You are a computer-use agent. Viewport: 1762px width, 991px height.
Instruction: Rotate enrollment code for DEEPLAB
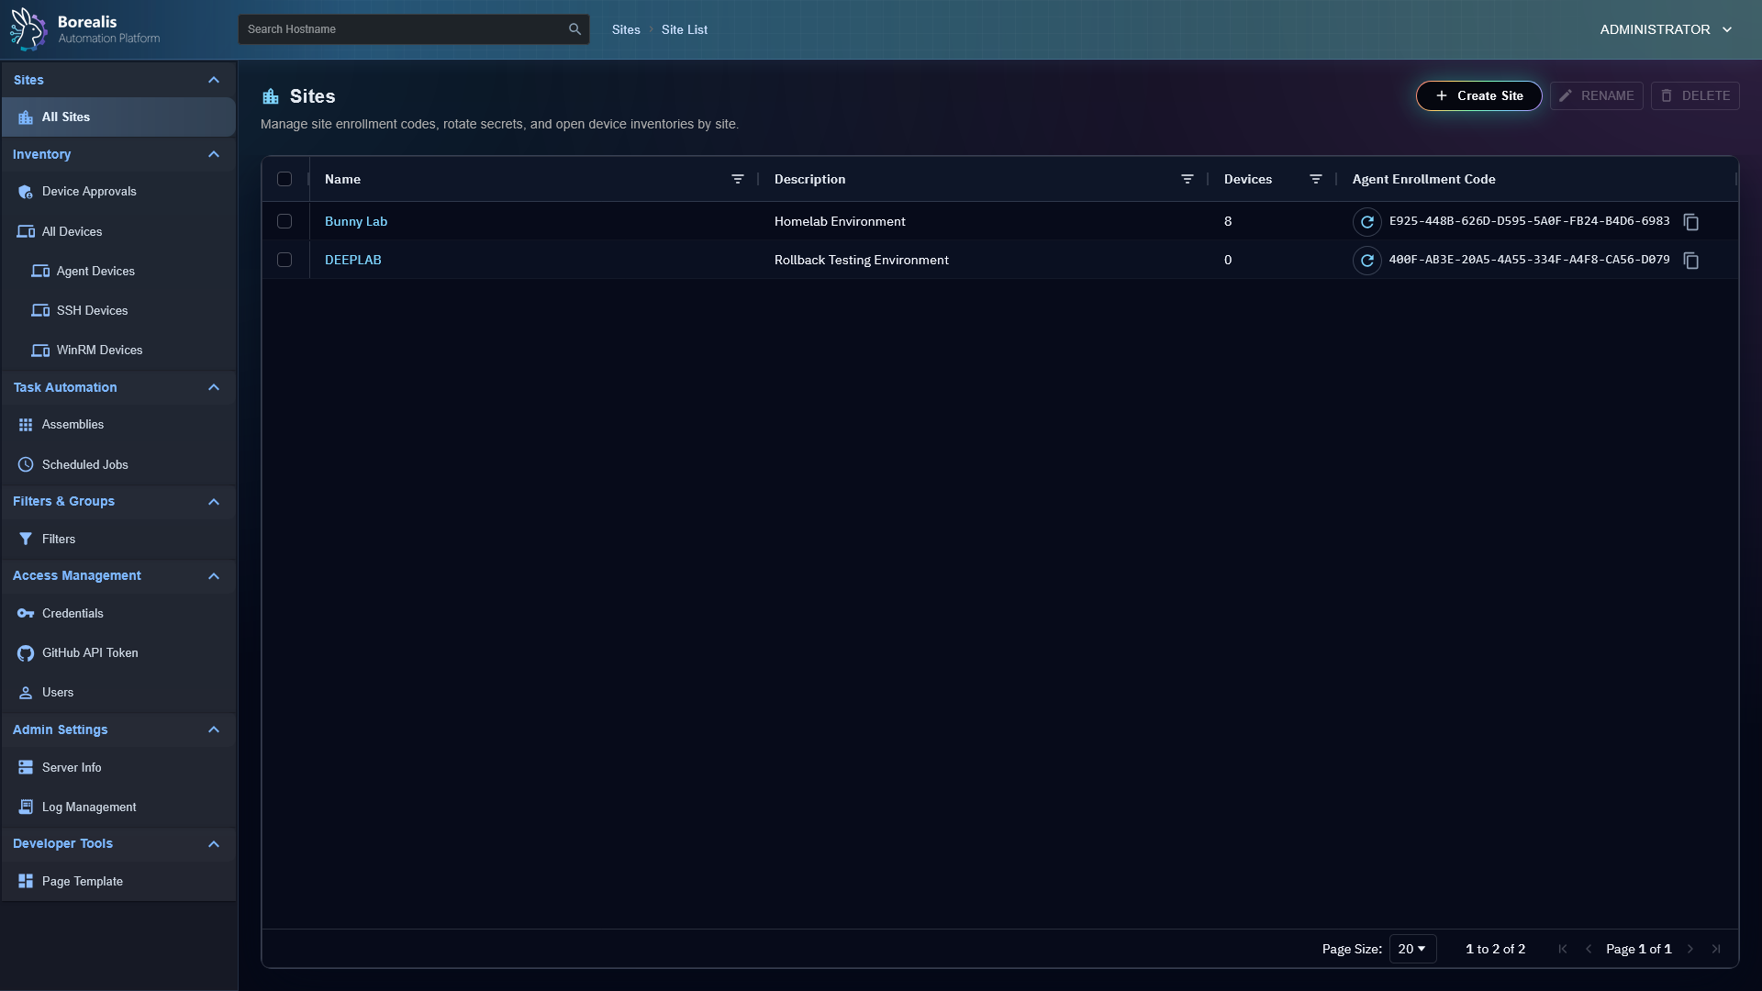coord(1366,261)
